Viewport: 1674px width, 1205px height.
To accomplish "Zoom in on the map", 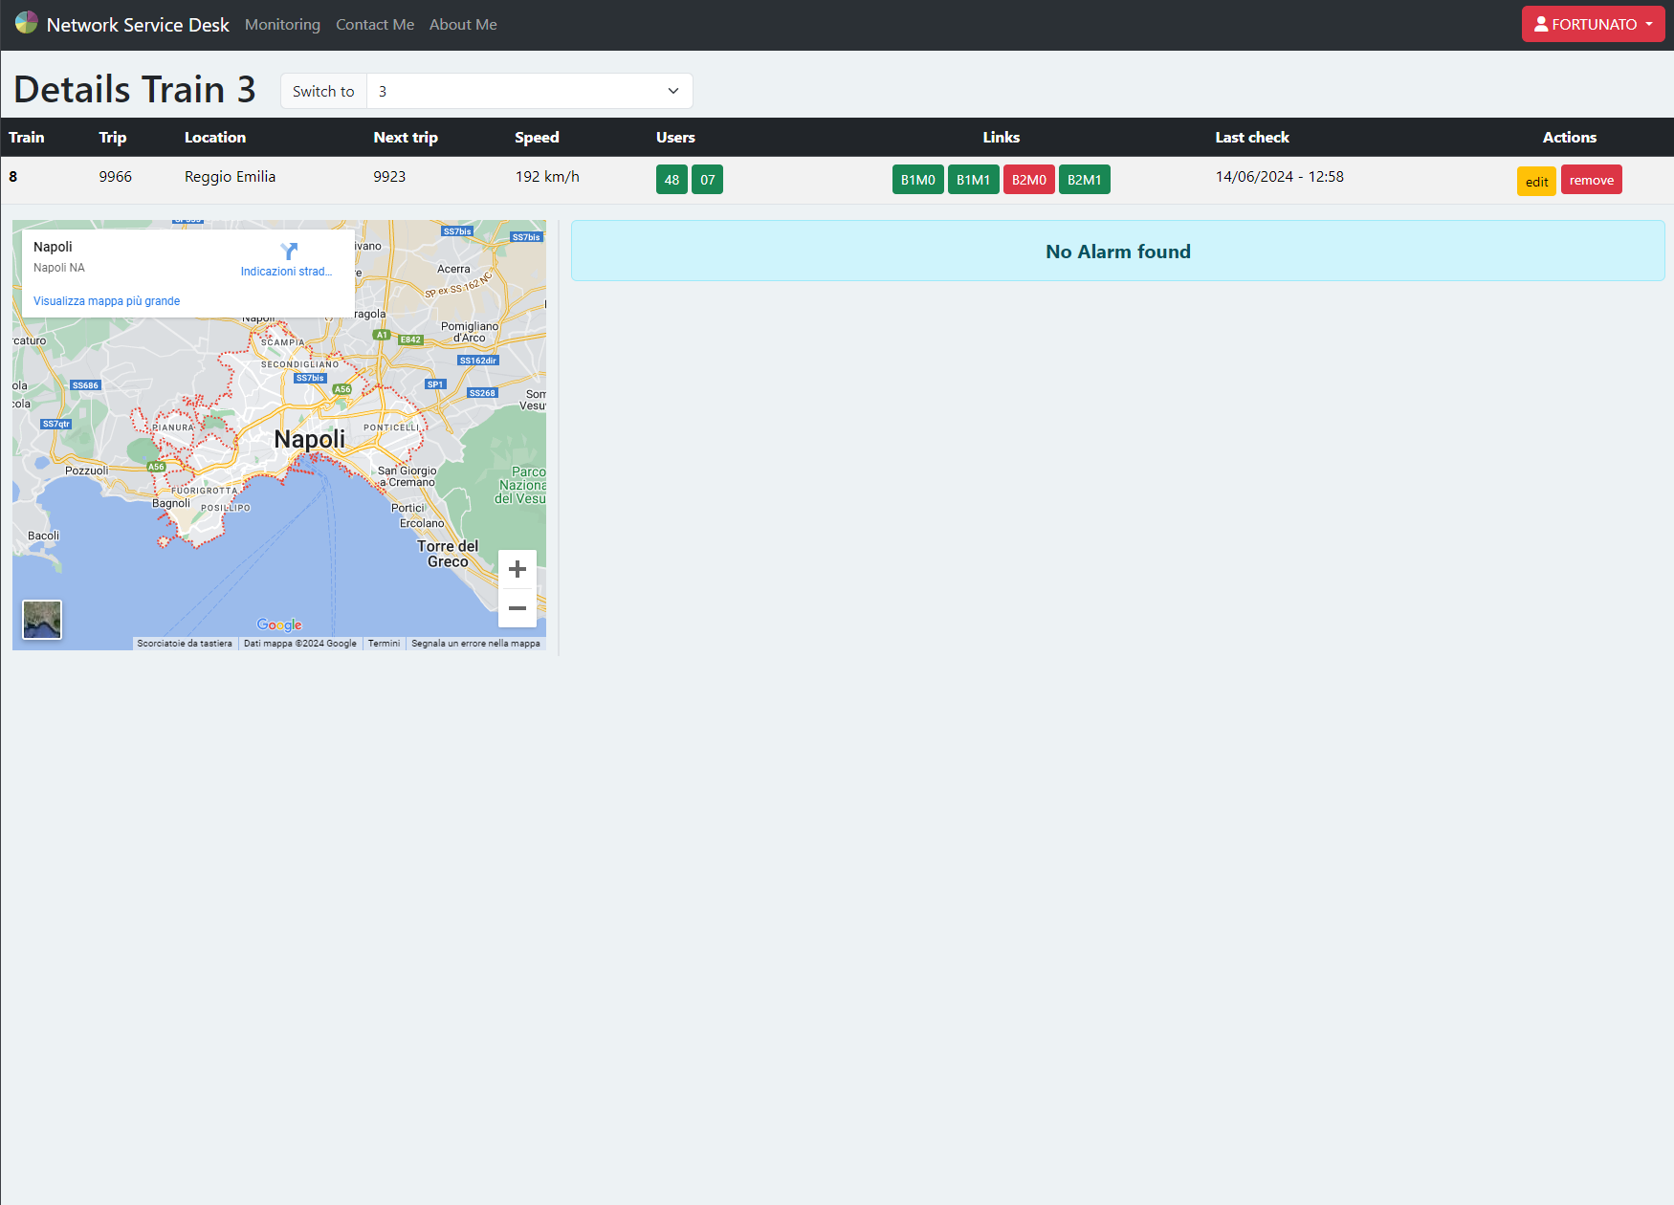I will pos(518,569).
